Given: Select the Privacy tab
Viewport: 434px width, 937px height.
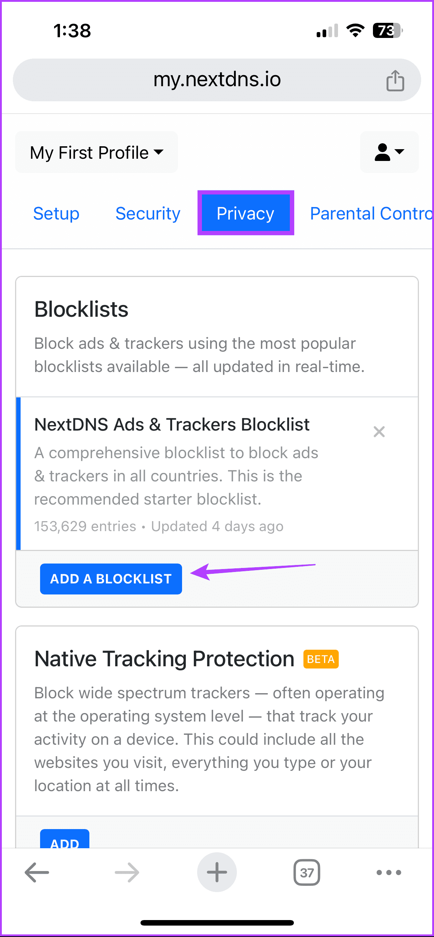Looking at the screenshot, I should click(245, 213).
